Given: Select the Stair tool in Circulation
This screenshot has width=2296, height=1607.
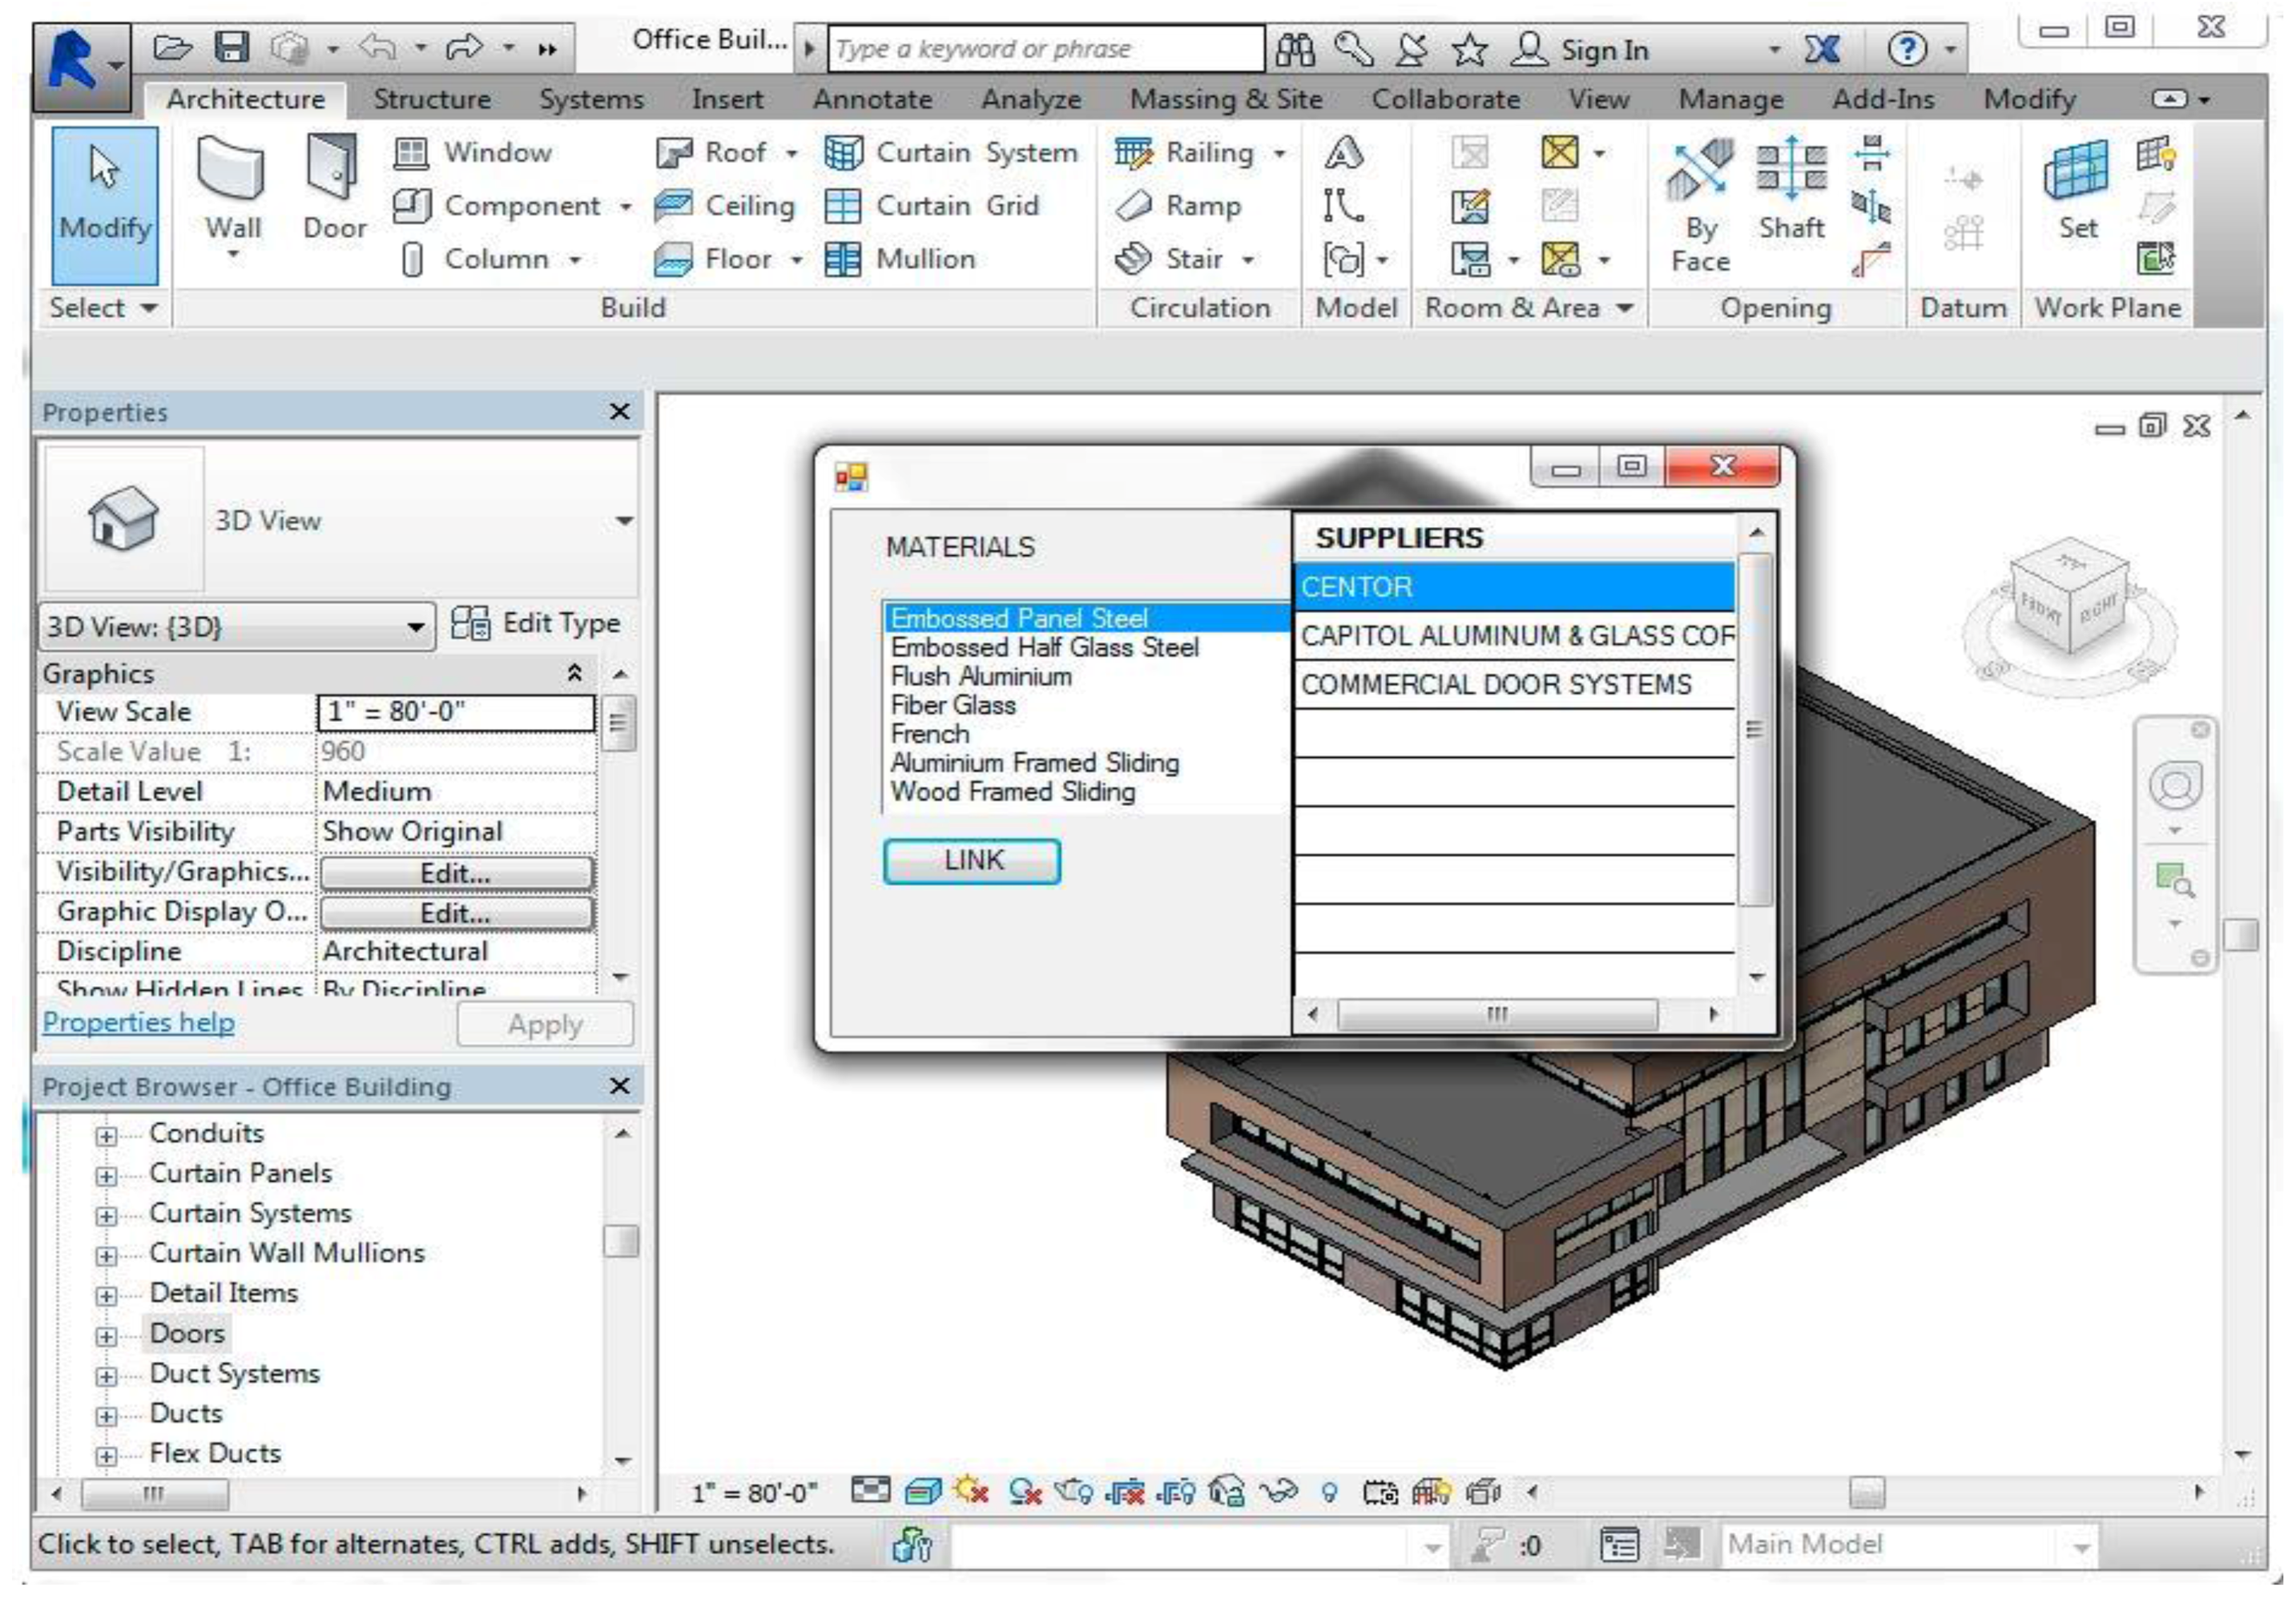Looking at the screenshot, I should click(1134, 259).
